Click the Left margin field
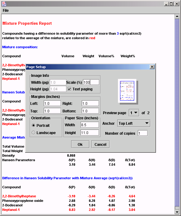This screenshot has height=216, width=181. (x=52, y=103)
